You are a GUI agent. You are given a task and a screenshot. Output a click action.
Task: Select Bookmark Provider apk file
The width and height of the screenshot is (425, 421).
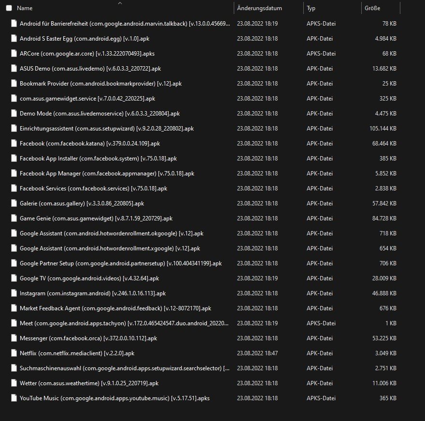pos(94,84)
